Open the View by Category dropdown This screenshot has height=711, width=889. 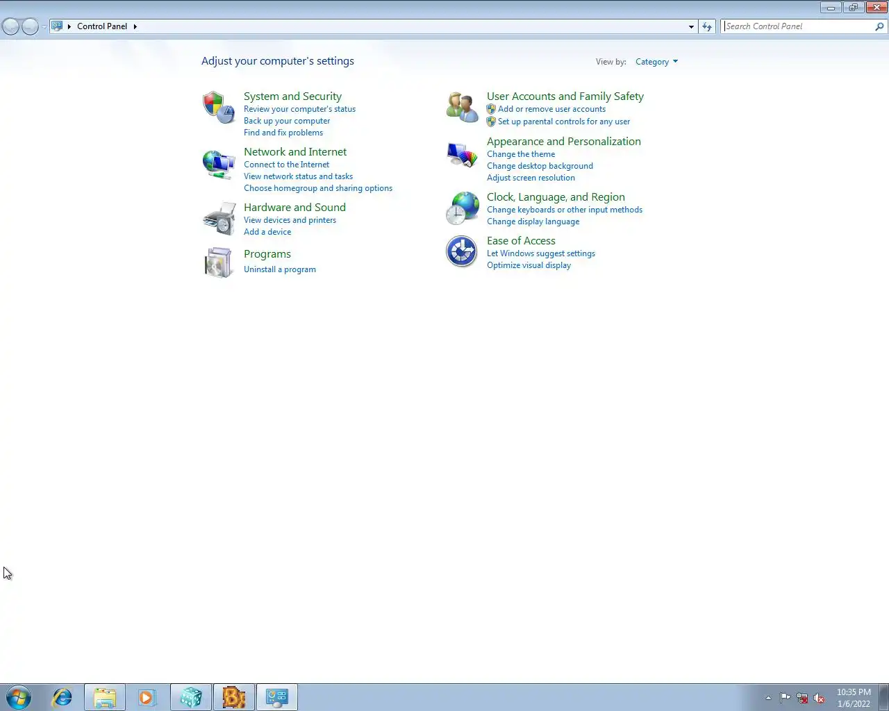(x=656, y=62)
